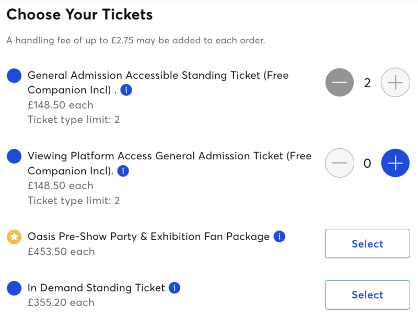
Task: Select the In Demand Standing Ticket
Action: [x=367, y=295]
